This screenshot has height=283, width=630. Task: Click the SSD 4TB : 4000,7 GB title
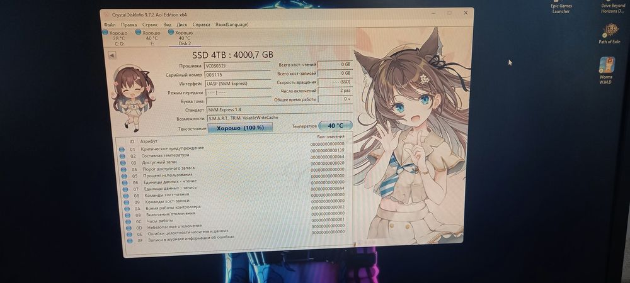click(x=232, y=55)
